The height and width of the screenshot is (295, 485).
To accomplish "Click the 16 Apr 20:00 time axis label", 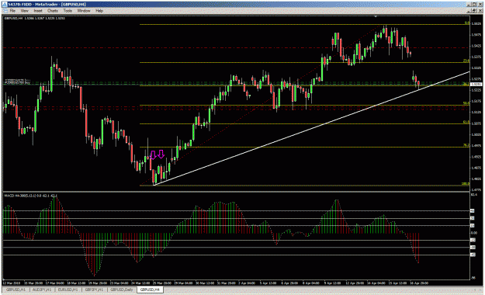I will [419, 283].
